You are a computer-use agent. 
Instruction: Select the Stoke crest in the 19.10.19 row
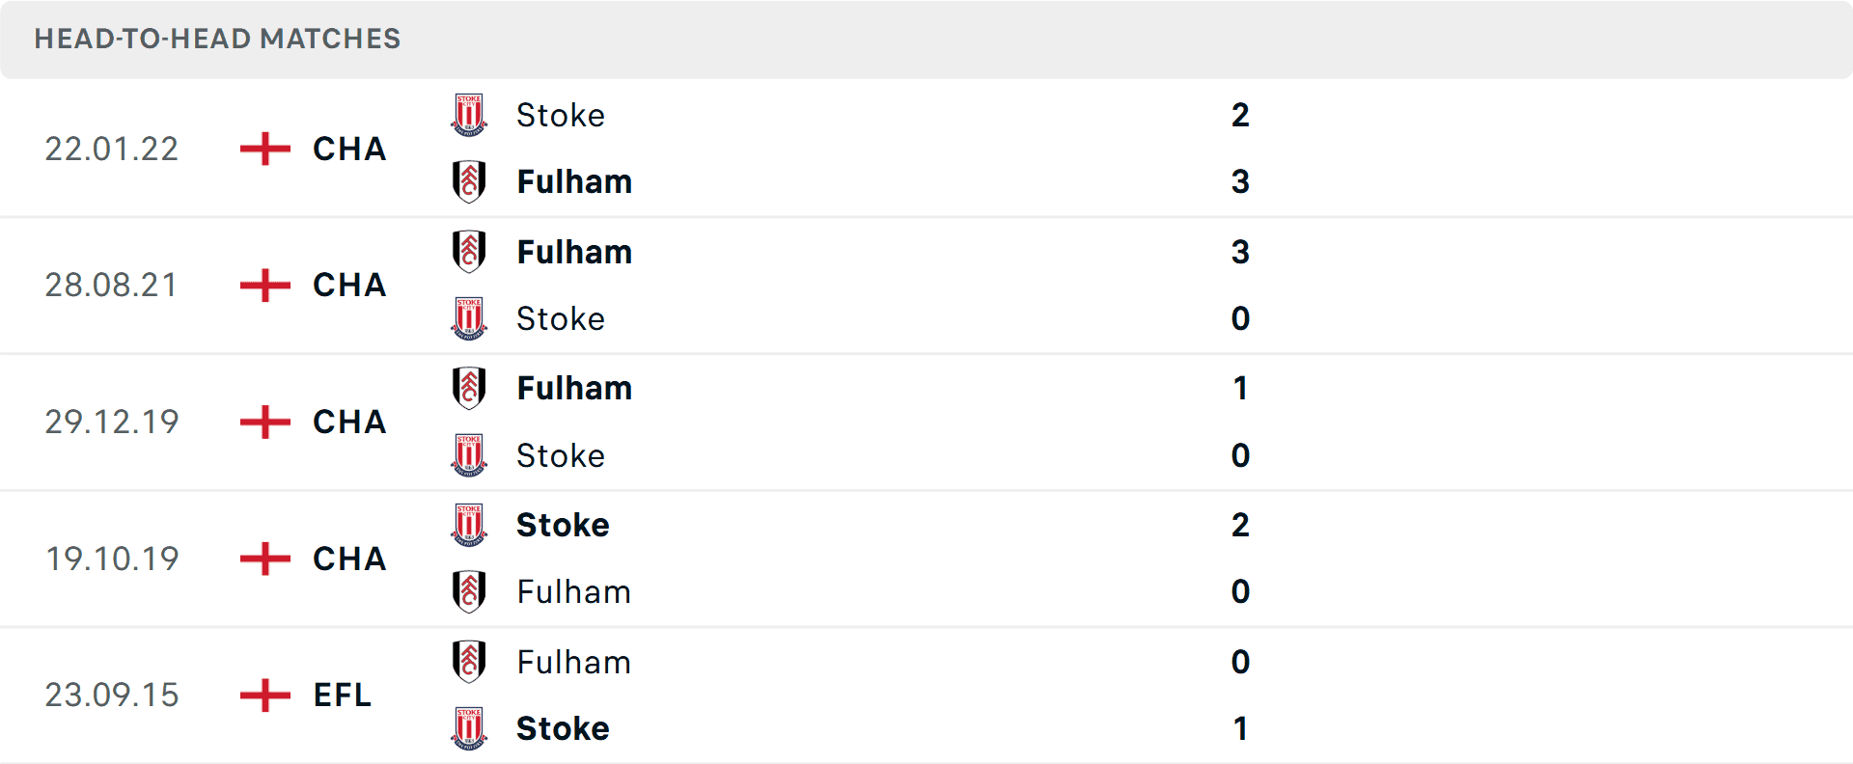click(x=468, y=524)
